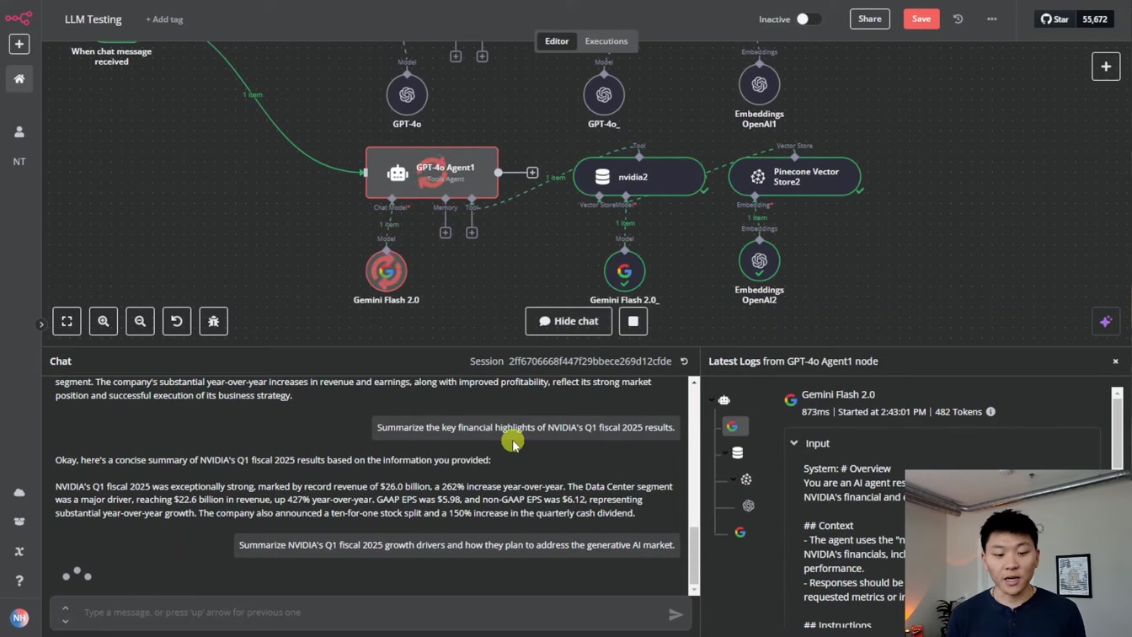
Task: Open the home icon in left sidebar
Action: (19, 78)
